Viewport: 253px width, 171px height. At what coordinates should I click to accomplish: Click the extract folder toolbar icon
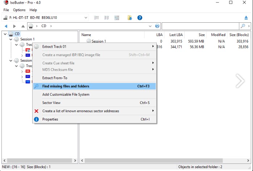tap(130, 18)
